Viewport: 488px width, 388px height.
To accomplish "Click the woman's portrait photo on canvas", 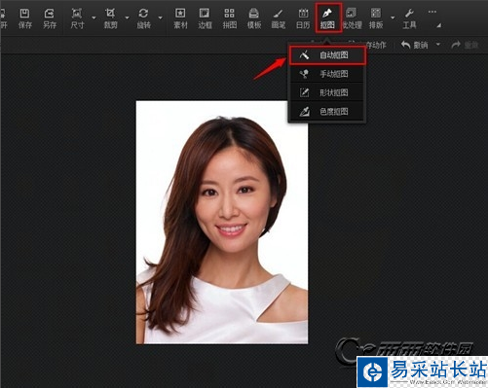I will [222, 223].
